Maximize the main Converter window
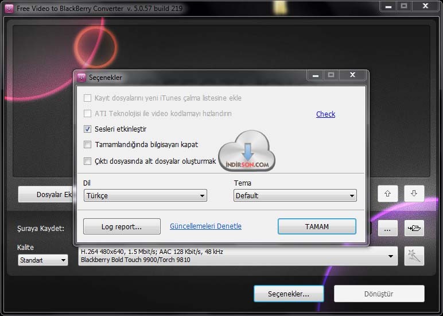The height and width of the screenshot is (316, 443). (x=404, y=6)
